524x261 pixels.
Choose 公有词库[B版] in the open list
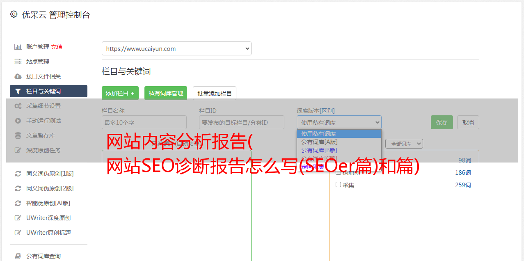(x=339, y=150)
